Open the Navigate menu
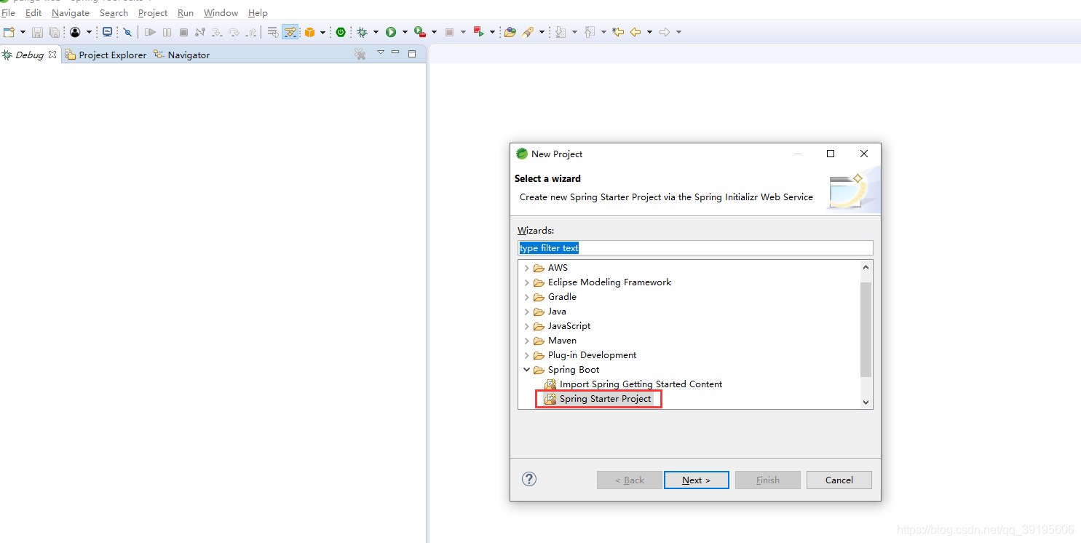The height and width of the screenshot is (543, 1081). 71,13
